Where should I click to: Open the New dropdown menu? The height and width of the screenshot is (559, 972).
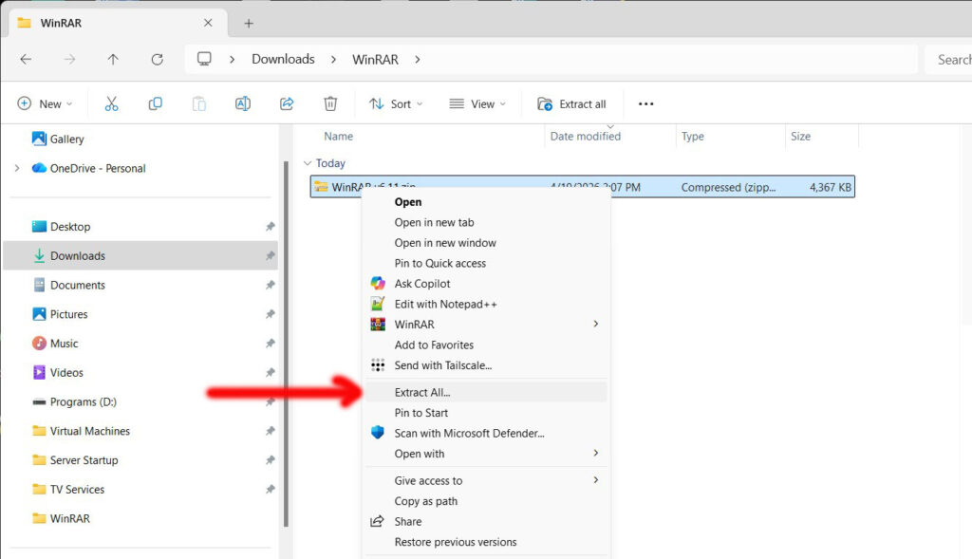[45, 103]
